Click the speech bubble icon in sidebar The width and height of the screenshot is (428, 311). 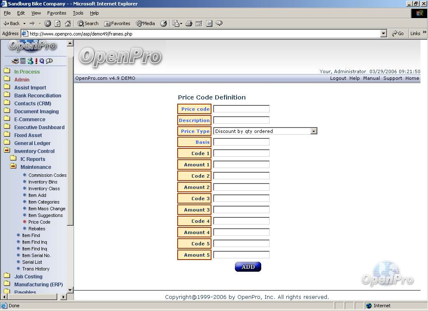click(49, 61)
